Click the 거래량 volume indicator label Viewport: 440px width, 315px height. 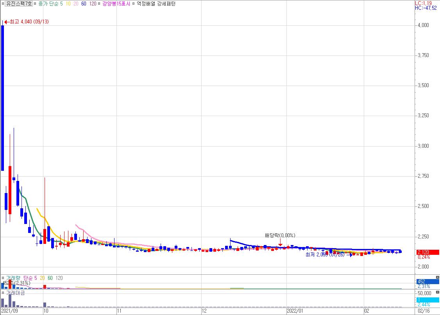click(13, 278)
